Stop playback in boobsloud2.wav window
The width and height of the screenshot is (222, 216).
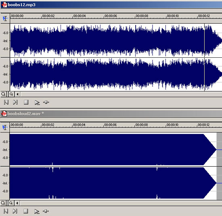click(25, 211)
